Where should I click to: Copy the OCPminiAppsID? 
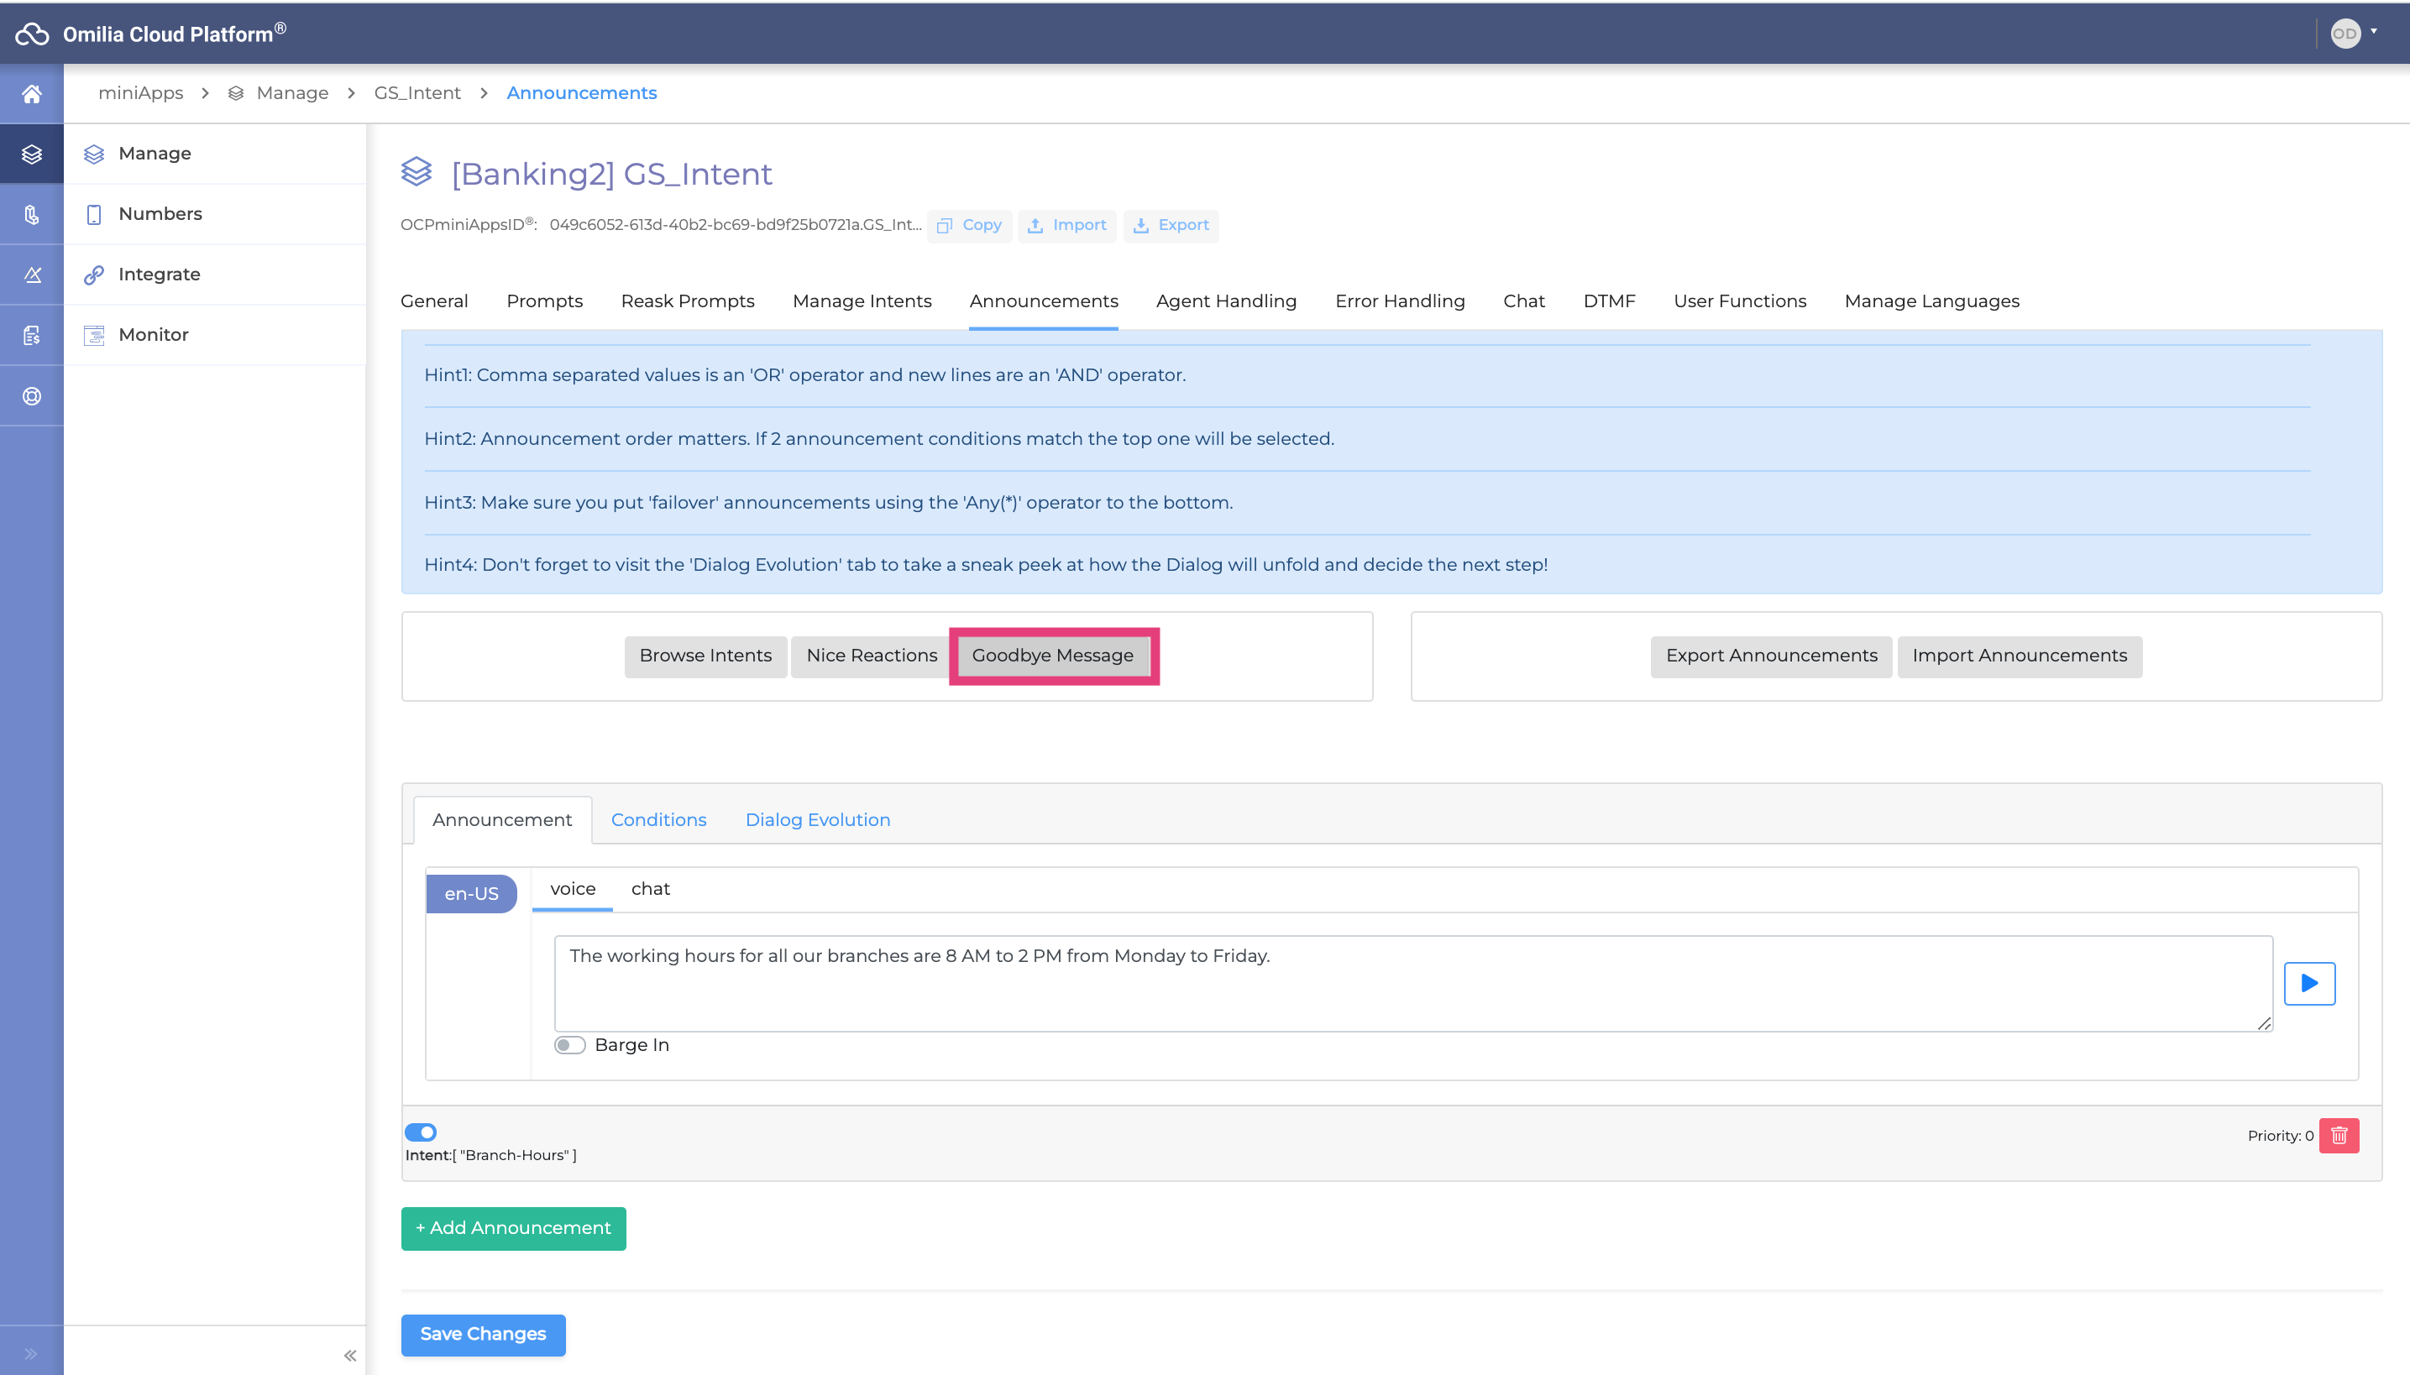coord(969,226)
